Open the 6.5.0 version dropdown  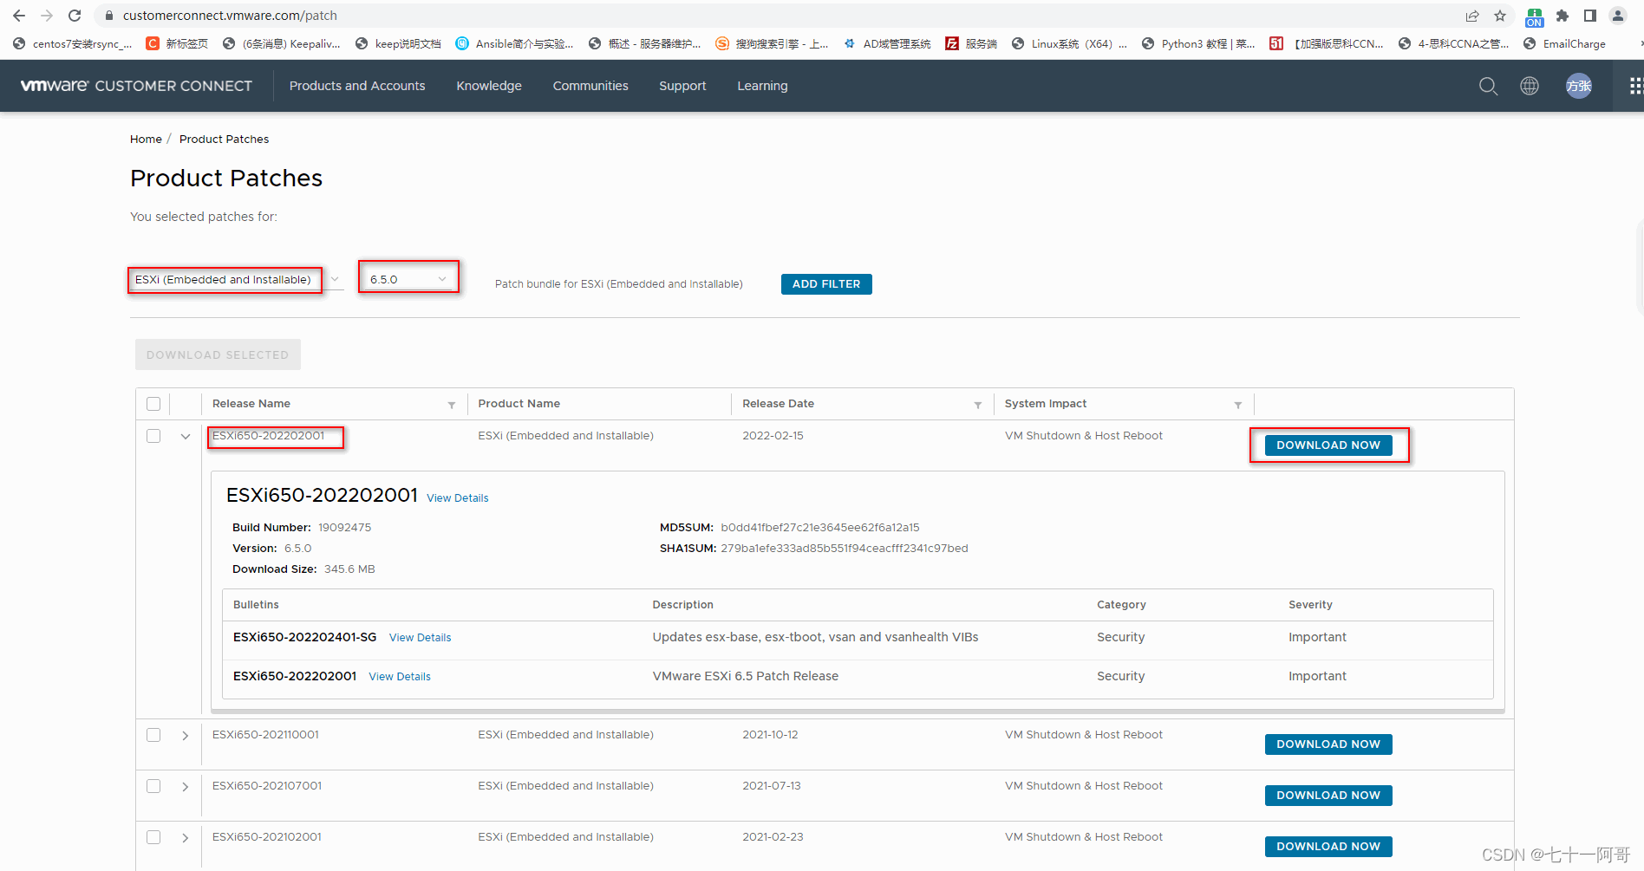(408, 279)
